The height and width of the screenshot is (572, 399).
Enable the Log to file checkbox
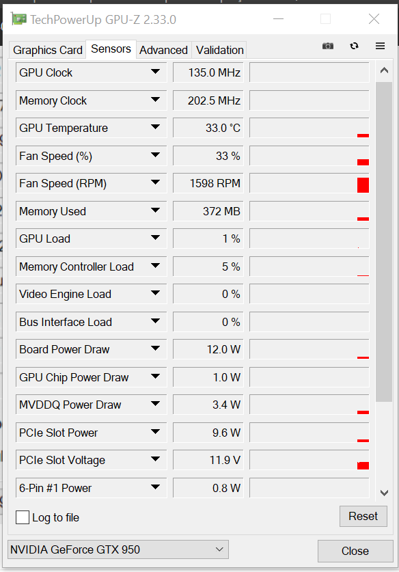pos(23,517)
